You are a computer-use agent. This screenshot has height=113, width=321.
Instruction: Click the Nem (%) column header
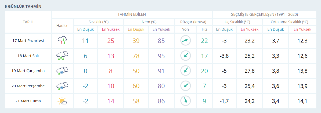pyautogui.click(x=149, y=22)
